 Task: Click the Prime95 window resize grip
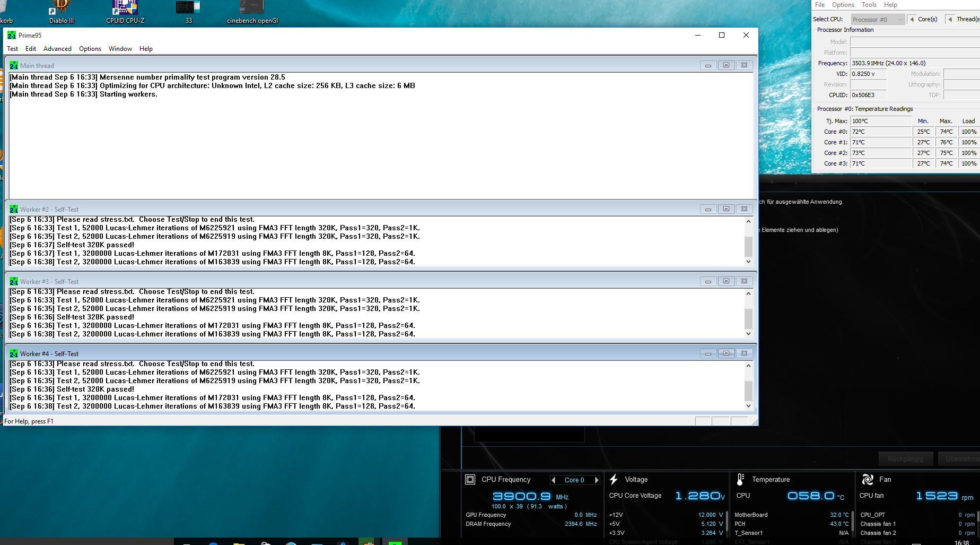point(754,421)
